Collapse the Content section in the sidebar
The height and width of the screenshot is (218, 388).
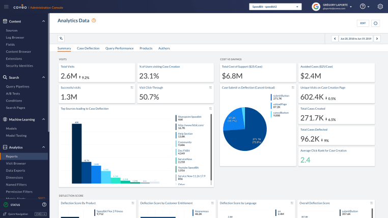click(43, 21)
